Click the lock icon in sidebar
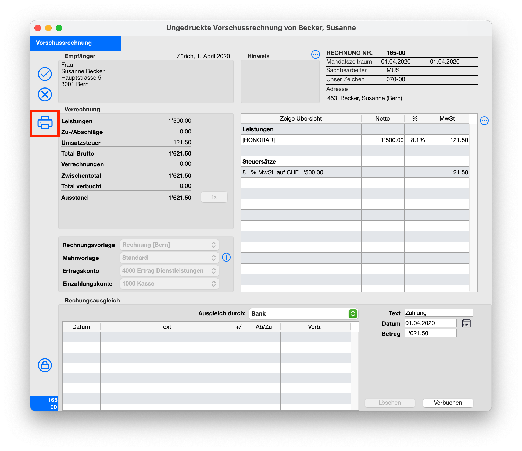 point(45,365)
